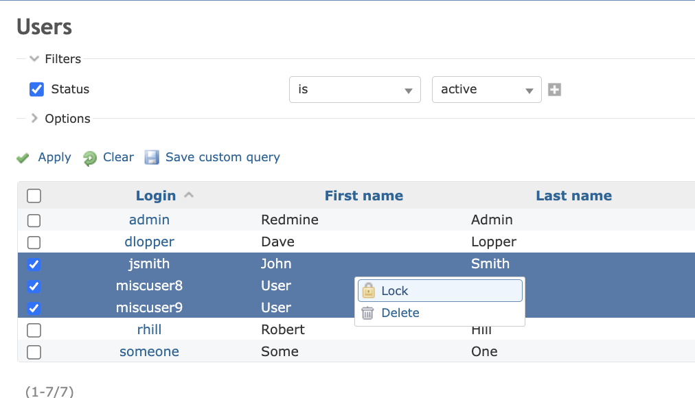Choose Delete from the context menu
The height and width of the screenshot is (398, 695).
[400, 312]
